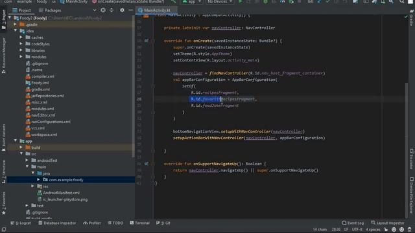Open the Project panel settings gear
The height and width of the screenshot is (233, 415).
(122, 10)
